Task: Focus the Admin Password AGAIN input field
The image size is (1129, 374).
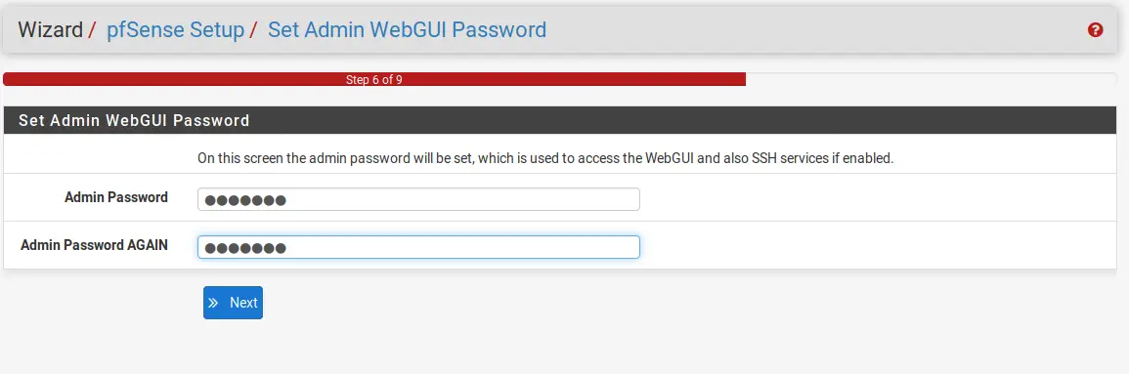Action: [x=418, y=247]
